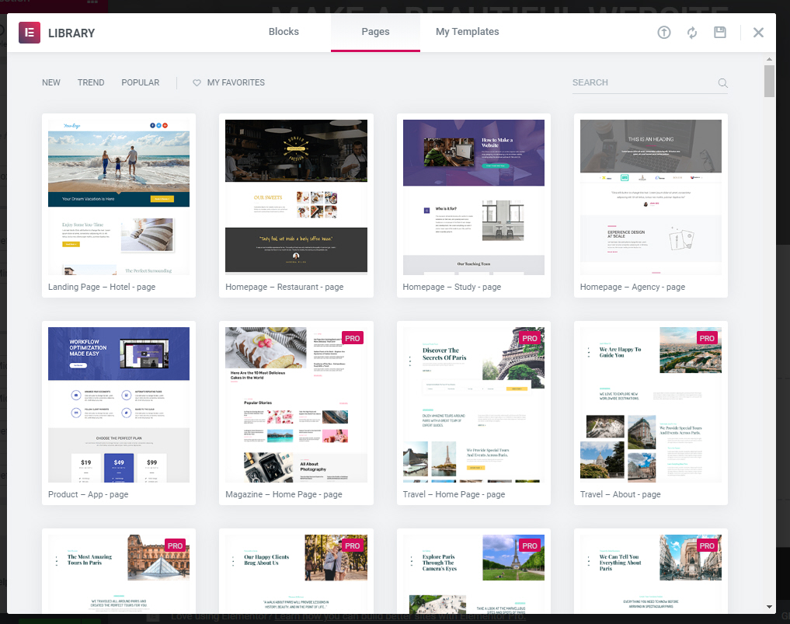The width and height of the screenshot is (790, 624).
Task: Click 'Homepage – Study - page' title
Action: [x=452, y=287]
